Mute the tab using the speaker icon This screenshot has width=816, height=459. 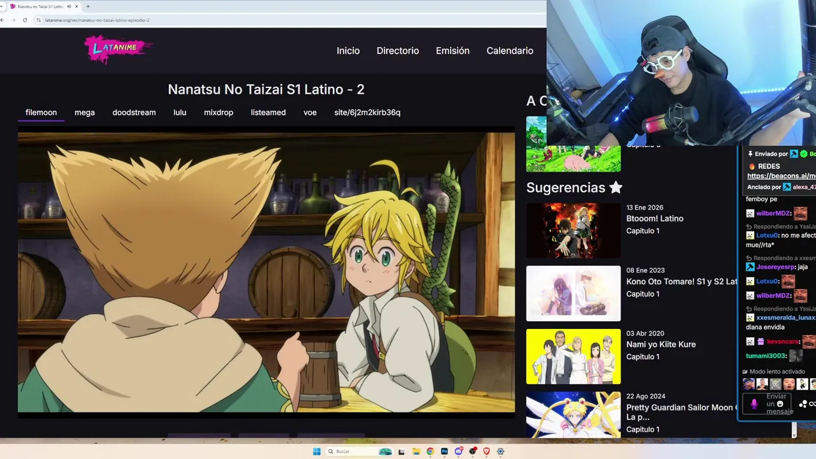coord(69,6)
